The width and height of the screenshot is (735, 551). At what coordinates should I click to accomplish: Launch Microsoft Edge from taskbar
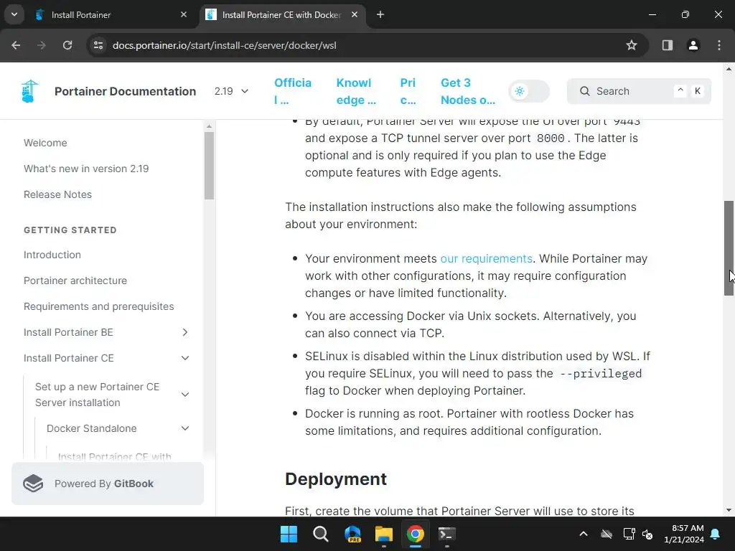click(352, 534)
